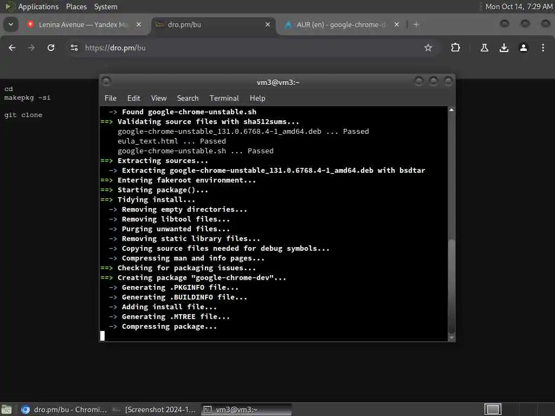Open Chrome Labs flask icon
This screenshot has width=555, height=416.
[484, 48]
